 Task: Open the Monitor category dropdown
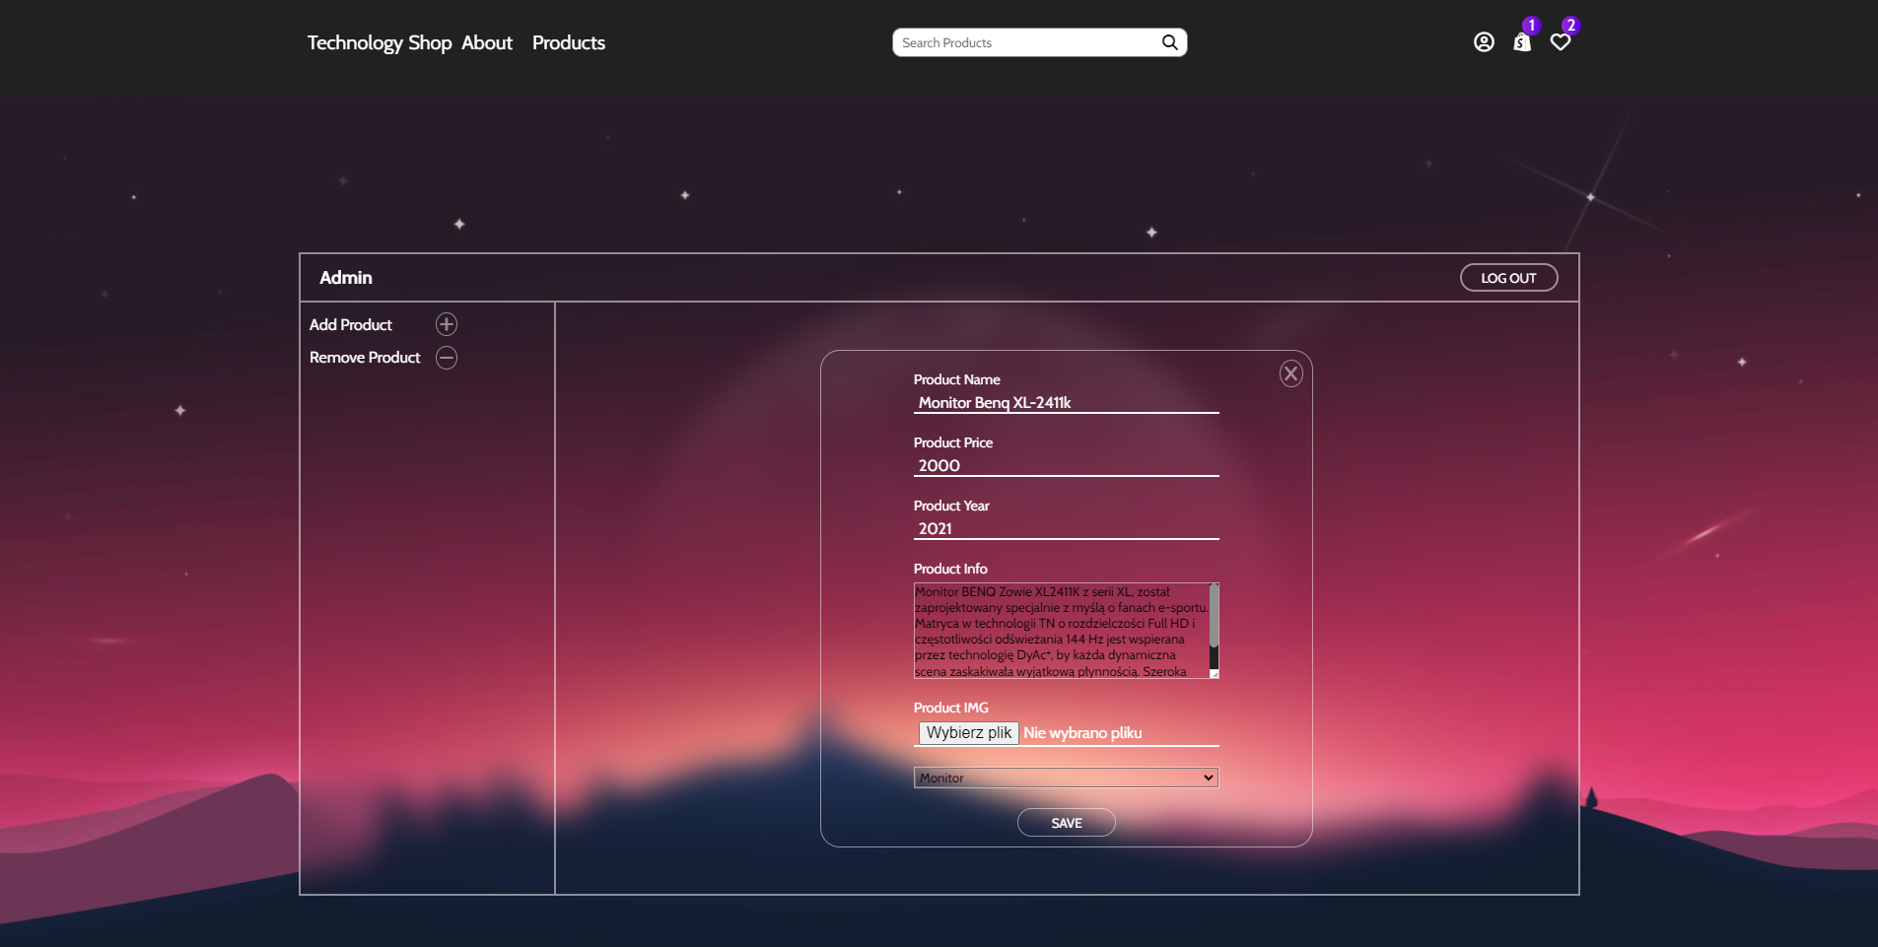pyautogui.click(x=1067, y=778)
